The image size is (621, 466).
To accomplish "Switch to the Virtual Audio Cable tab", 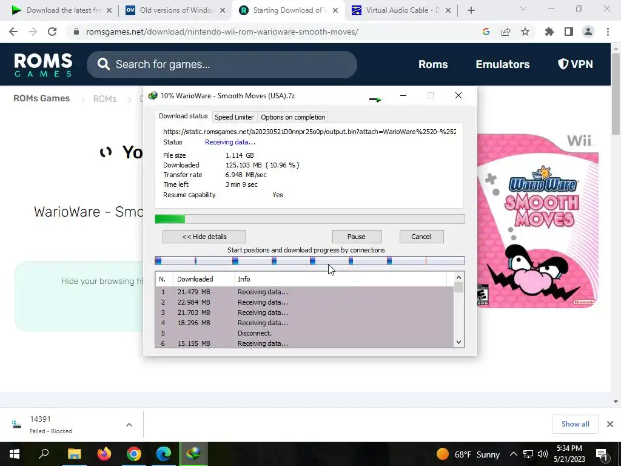I will (402, 10).
